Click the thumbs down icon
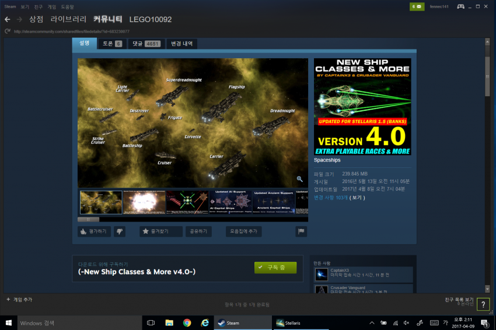The image size is (496, 330). click(x=120, y=231)
